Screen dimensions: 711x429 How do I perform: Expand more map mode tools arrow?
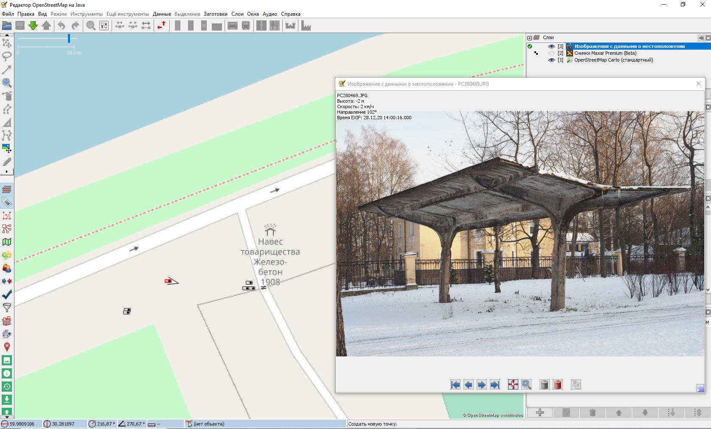(x=6, y=172)
